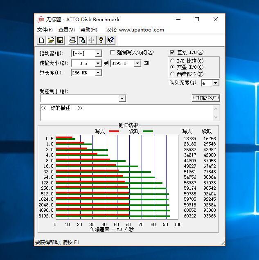This screenshot has width=259, height=260.
Task: Click the write value 54956 for 64.0
Action: point(190,177)
